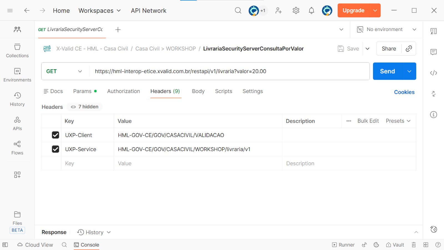Switch to the Body tab
The image size is (444, 250).
198,91
